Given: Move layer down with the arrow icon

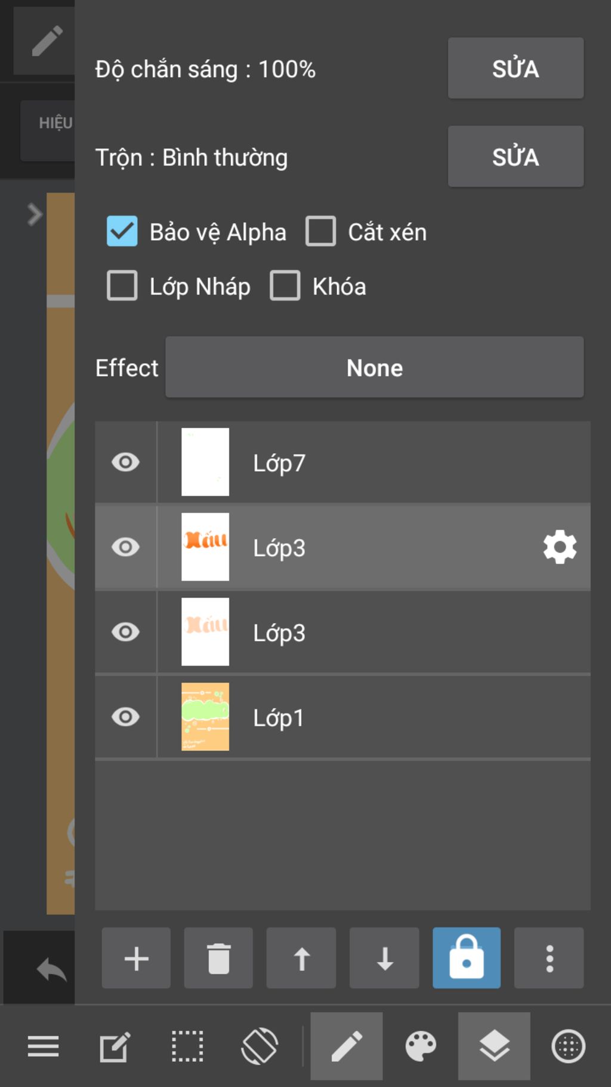Looking at the screenshot, I should [384, 958].
